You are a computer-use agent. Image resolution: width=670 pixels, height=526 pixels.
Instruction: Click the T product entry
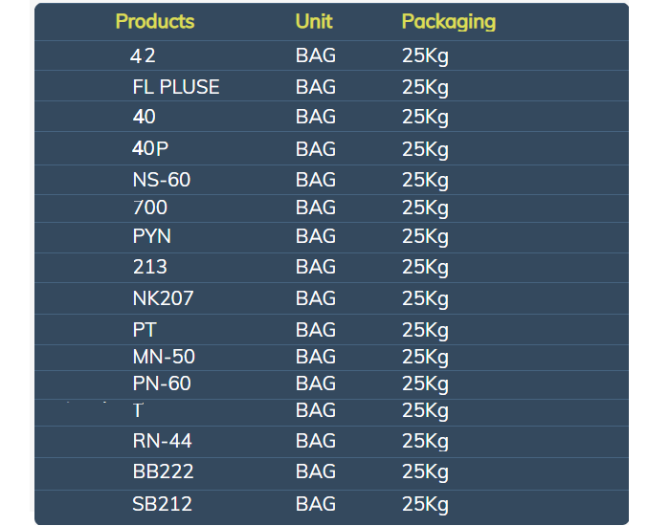click(138, 410)
